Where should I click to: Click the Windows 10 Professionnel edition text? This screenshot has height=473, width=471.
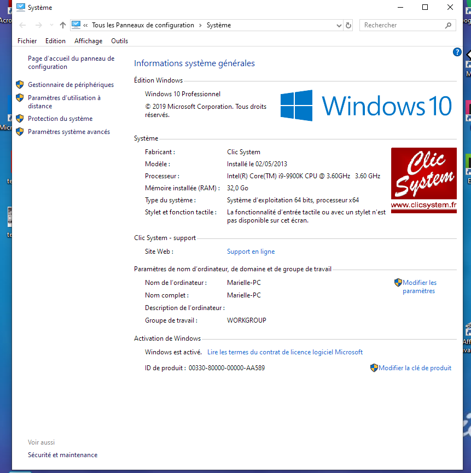pos(183,94)
